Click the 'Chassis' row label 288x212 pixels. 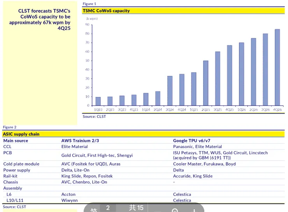pyautogui.click(x=11, y=182)
